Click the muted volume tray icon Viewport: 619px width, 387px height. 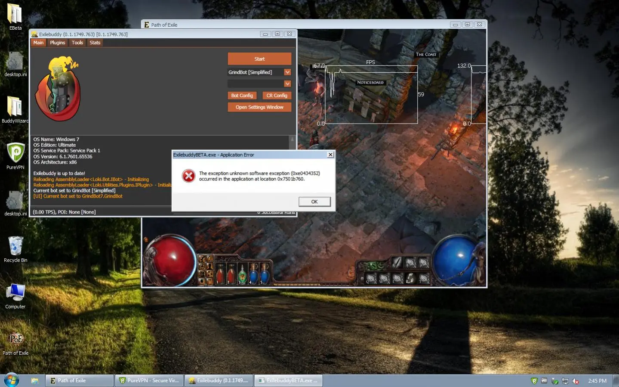coord(576,381)
